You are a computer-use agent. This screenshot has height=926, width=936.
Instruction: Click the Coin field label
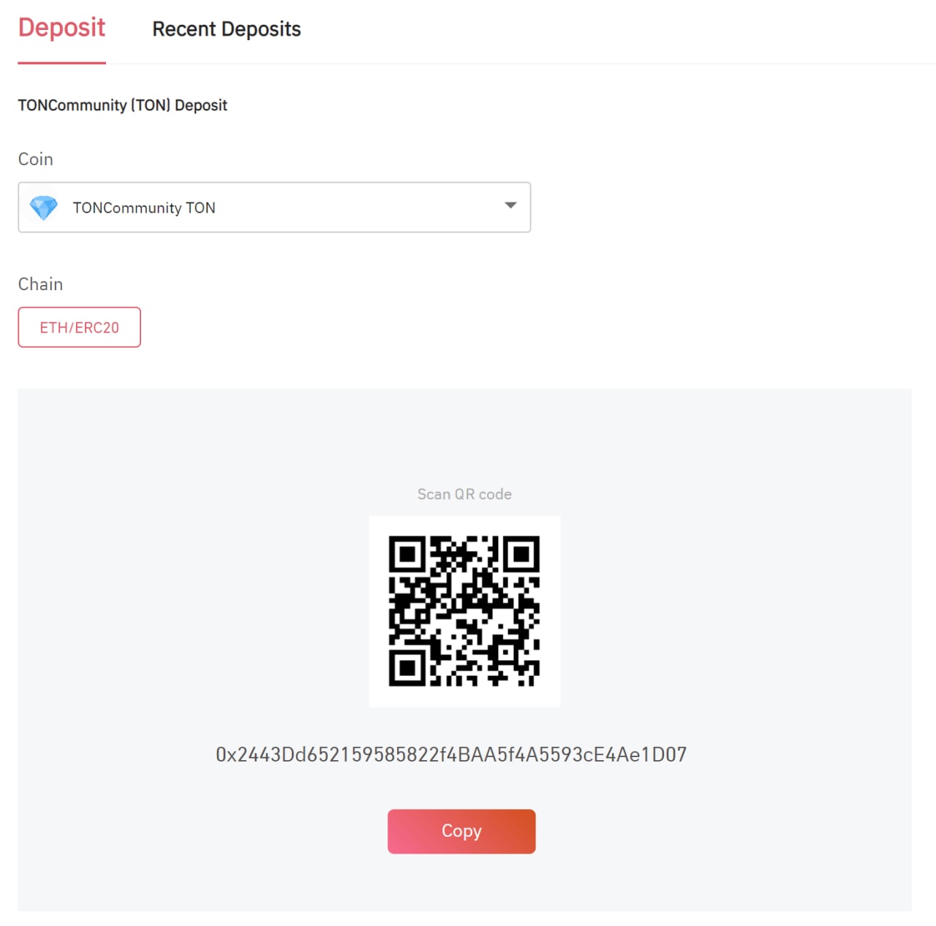(x=36, y=159)
